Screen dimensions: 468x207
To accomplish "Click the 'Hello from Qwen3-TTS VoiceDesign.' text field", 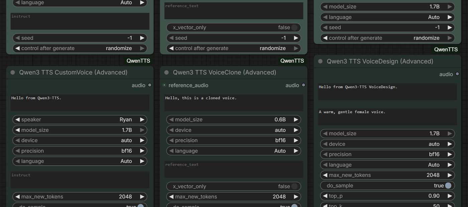I will tap(387, 91).
